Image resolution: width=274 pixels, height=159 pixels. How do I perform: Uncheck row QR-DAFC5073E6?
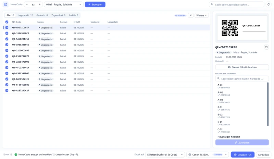click(x=7, y=79)
